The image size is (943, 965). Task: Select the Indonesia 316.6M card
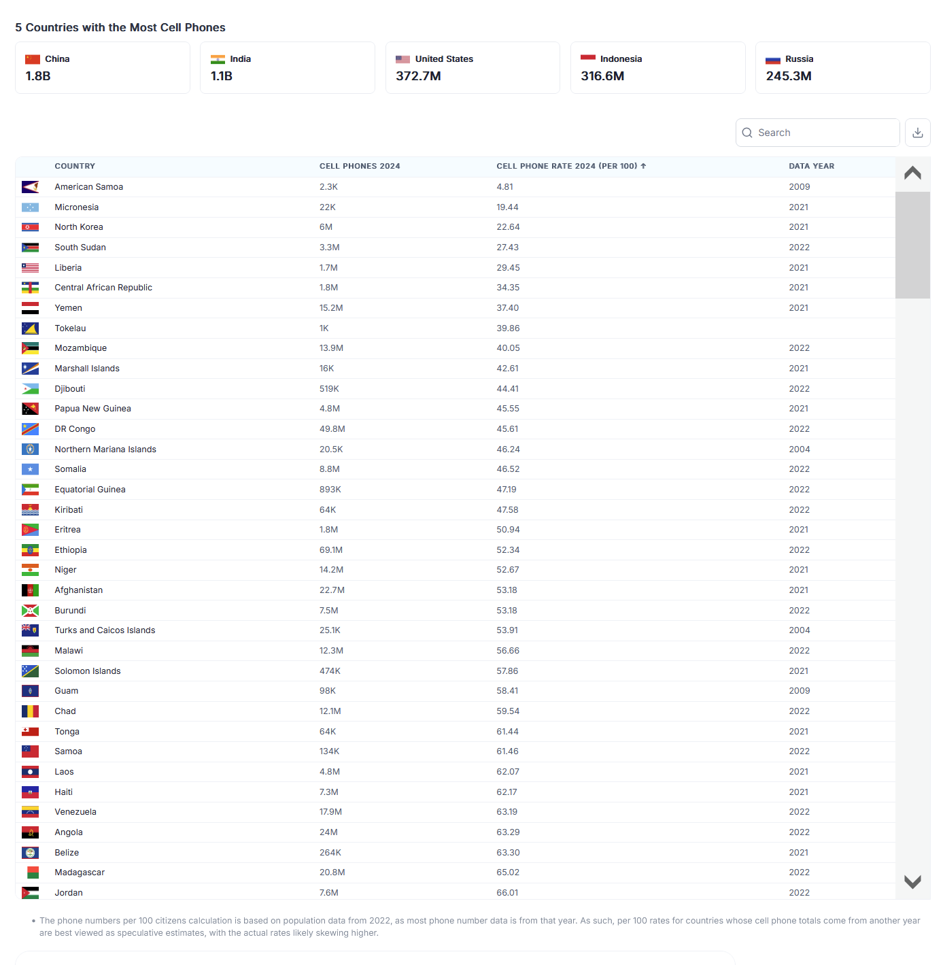tap(657, 68)
